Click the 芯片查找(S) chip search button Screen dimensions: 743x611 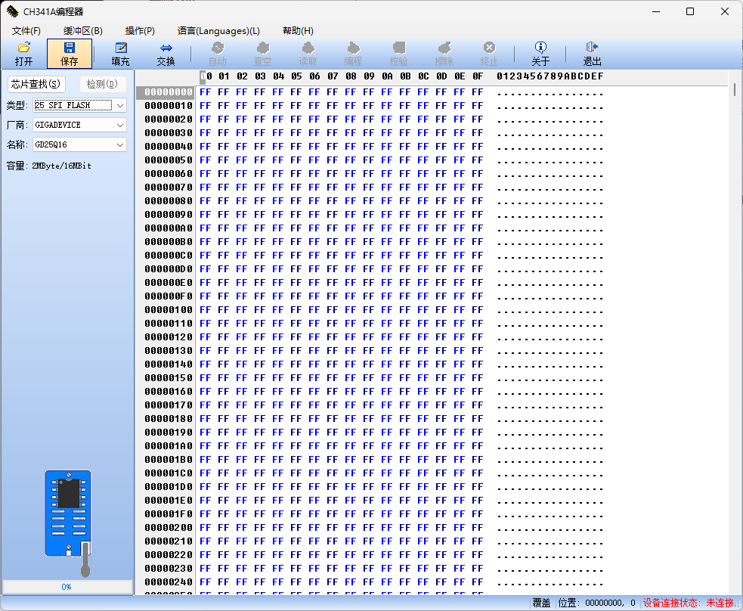(36, 85)
